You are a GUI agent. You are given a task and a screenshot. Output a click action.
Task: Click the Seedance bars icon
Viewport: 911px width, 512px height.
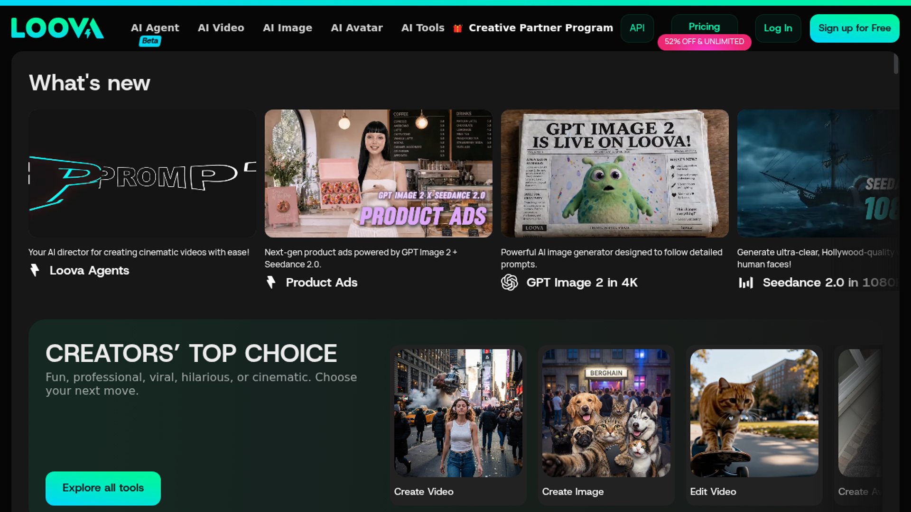coord(746,283)
